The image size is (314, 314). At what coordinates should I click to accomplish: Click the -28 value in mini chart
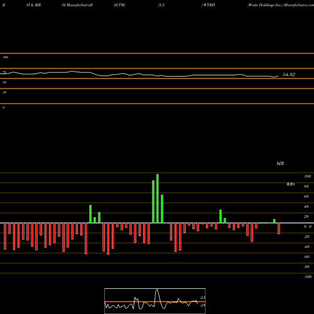[202, 305]
